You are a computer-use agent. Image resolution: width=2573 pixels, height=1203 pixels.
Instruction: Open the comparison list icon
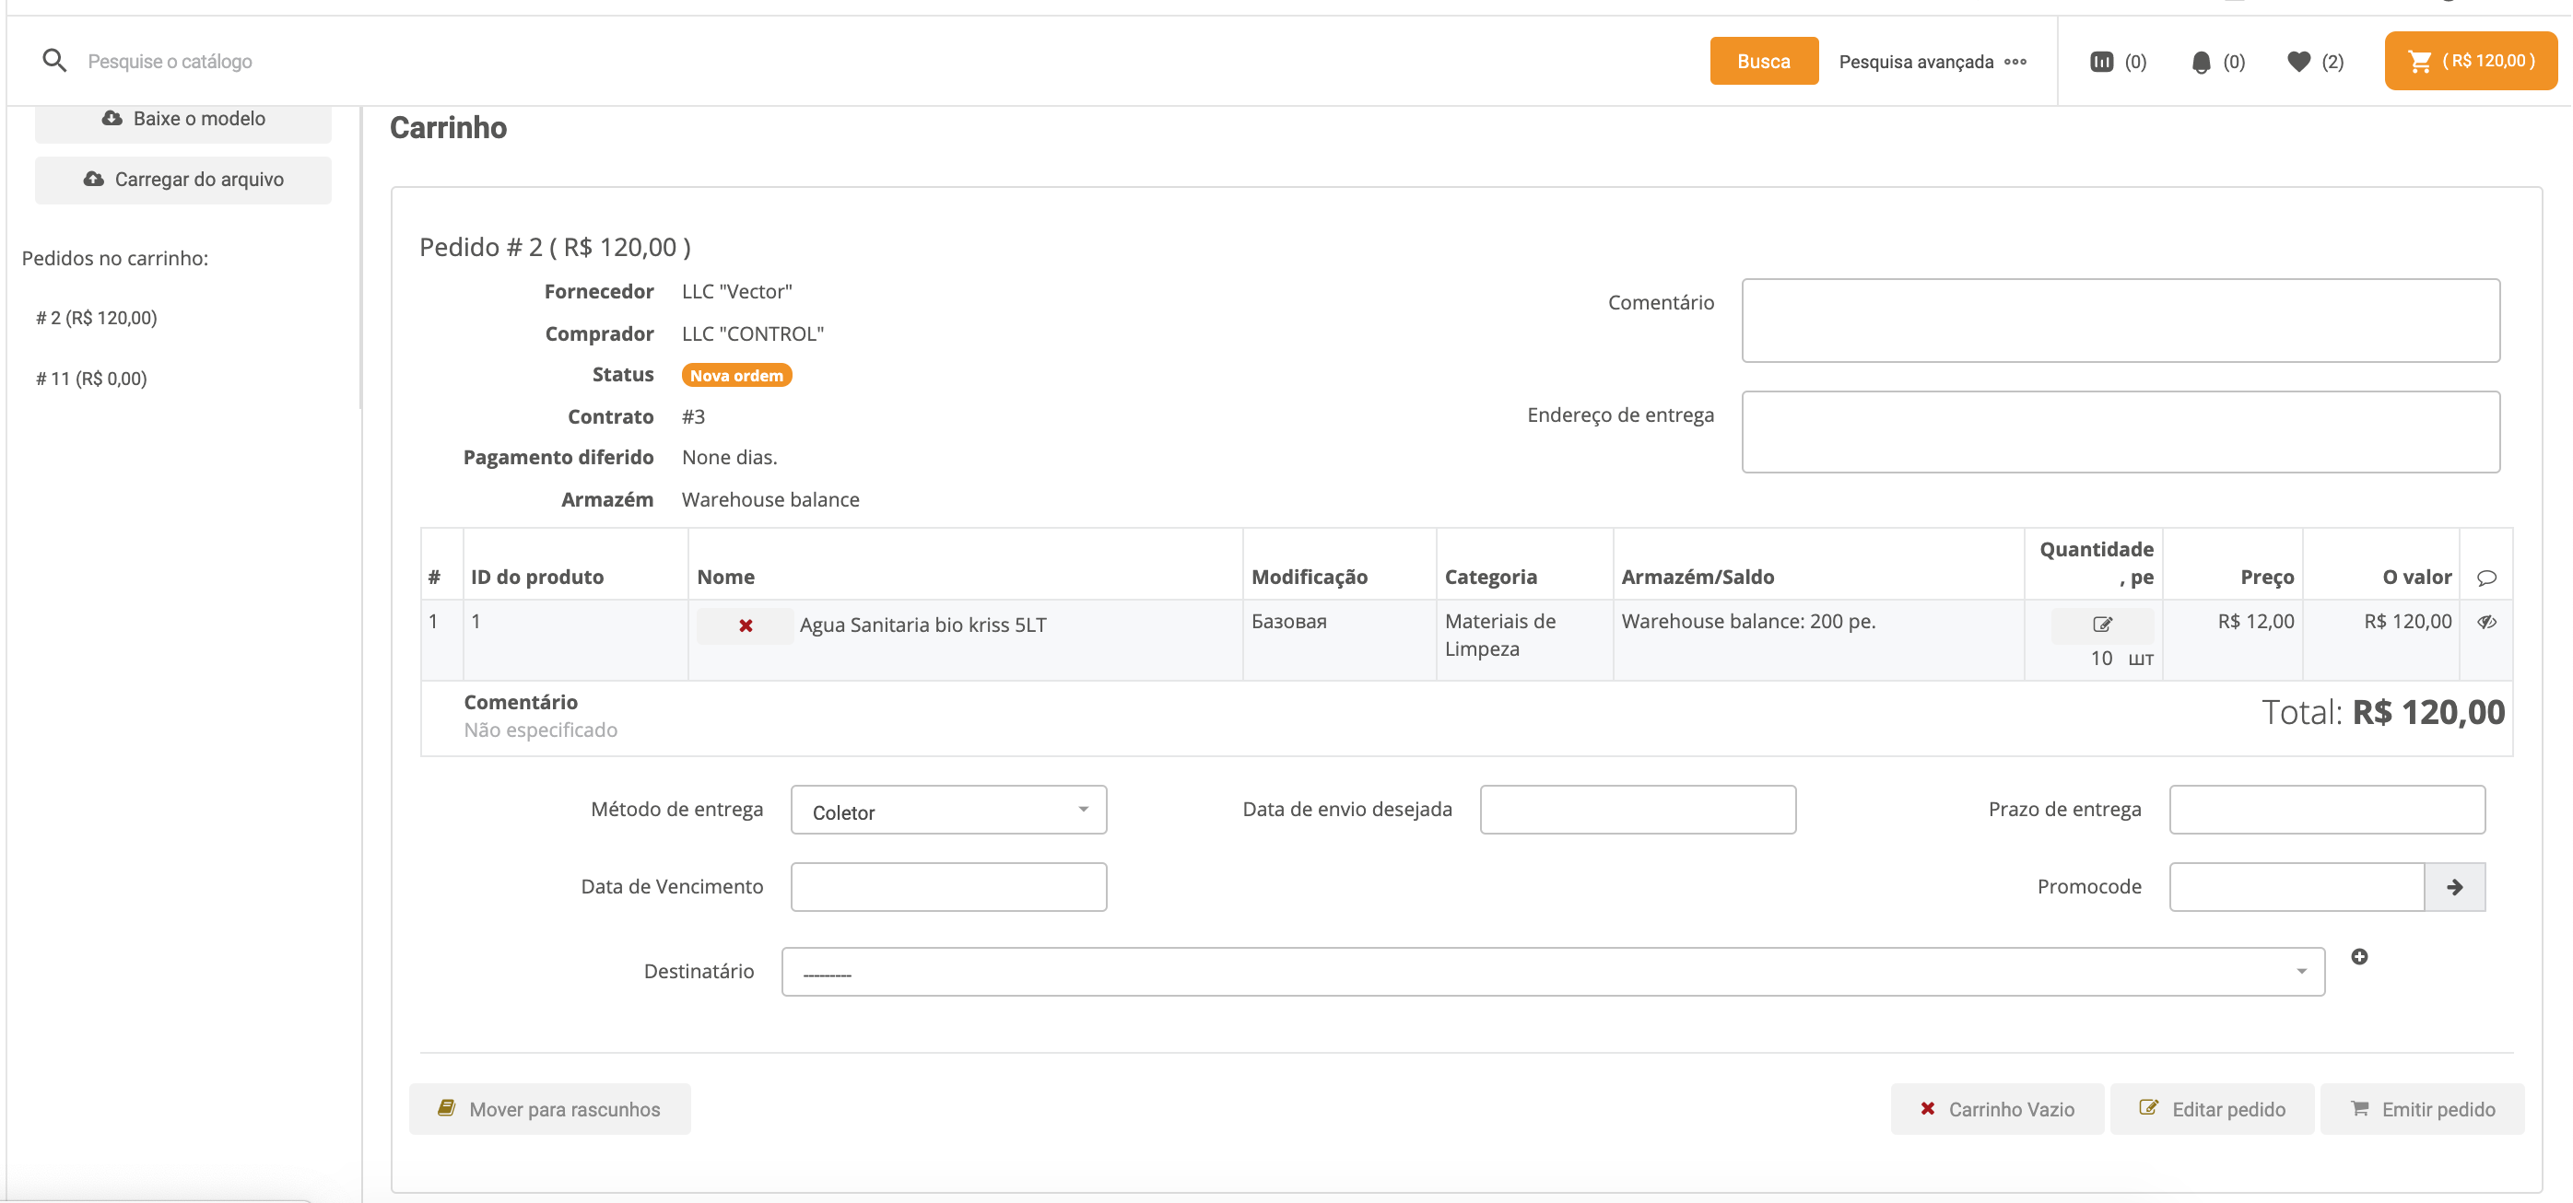coord(2101,62)
